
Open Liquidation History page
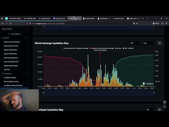coord(10,78)
